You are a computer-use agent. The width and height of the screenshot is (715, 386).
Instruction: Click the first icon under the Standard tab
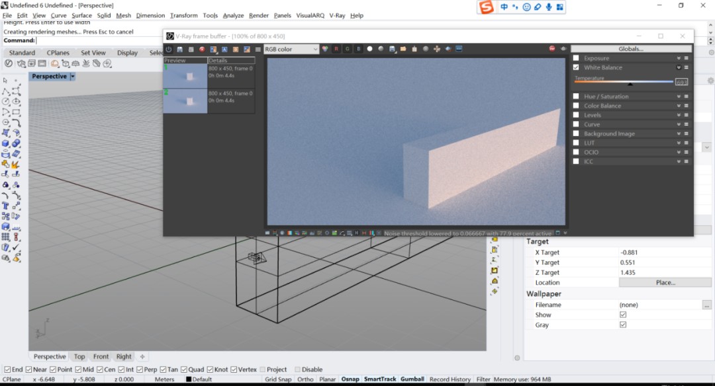[8, 63]
